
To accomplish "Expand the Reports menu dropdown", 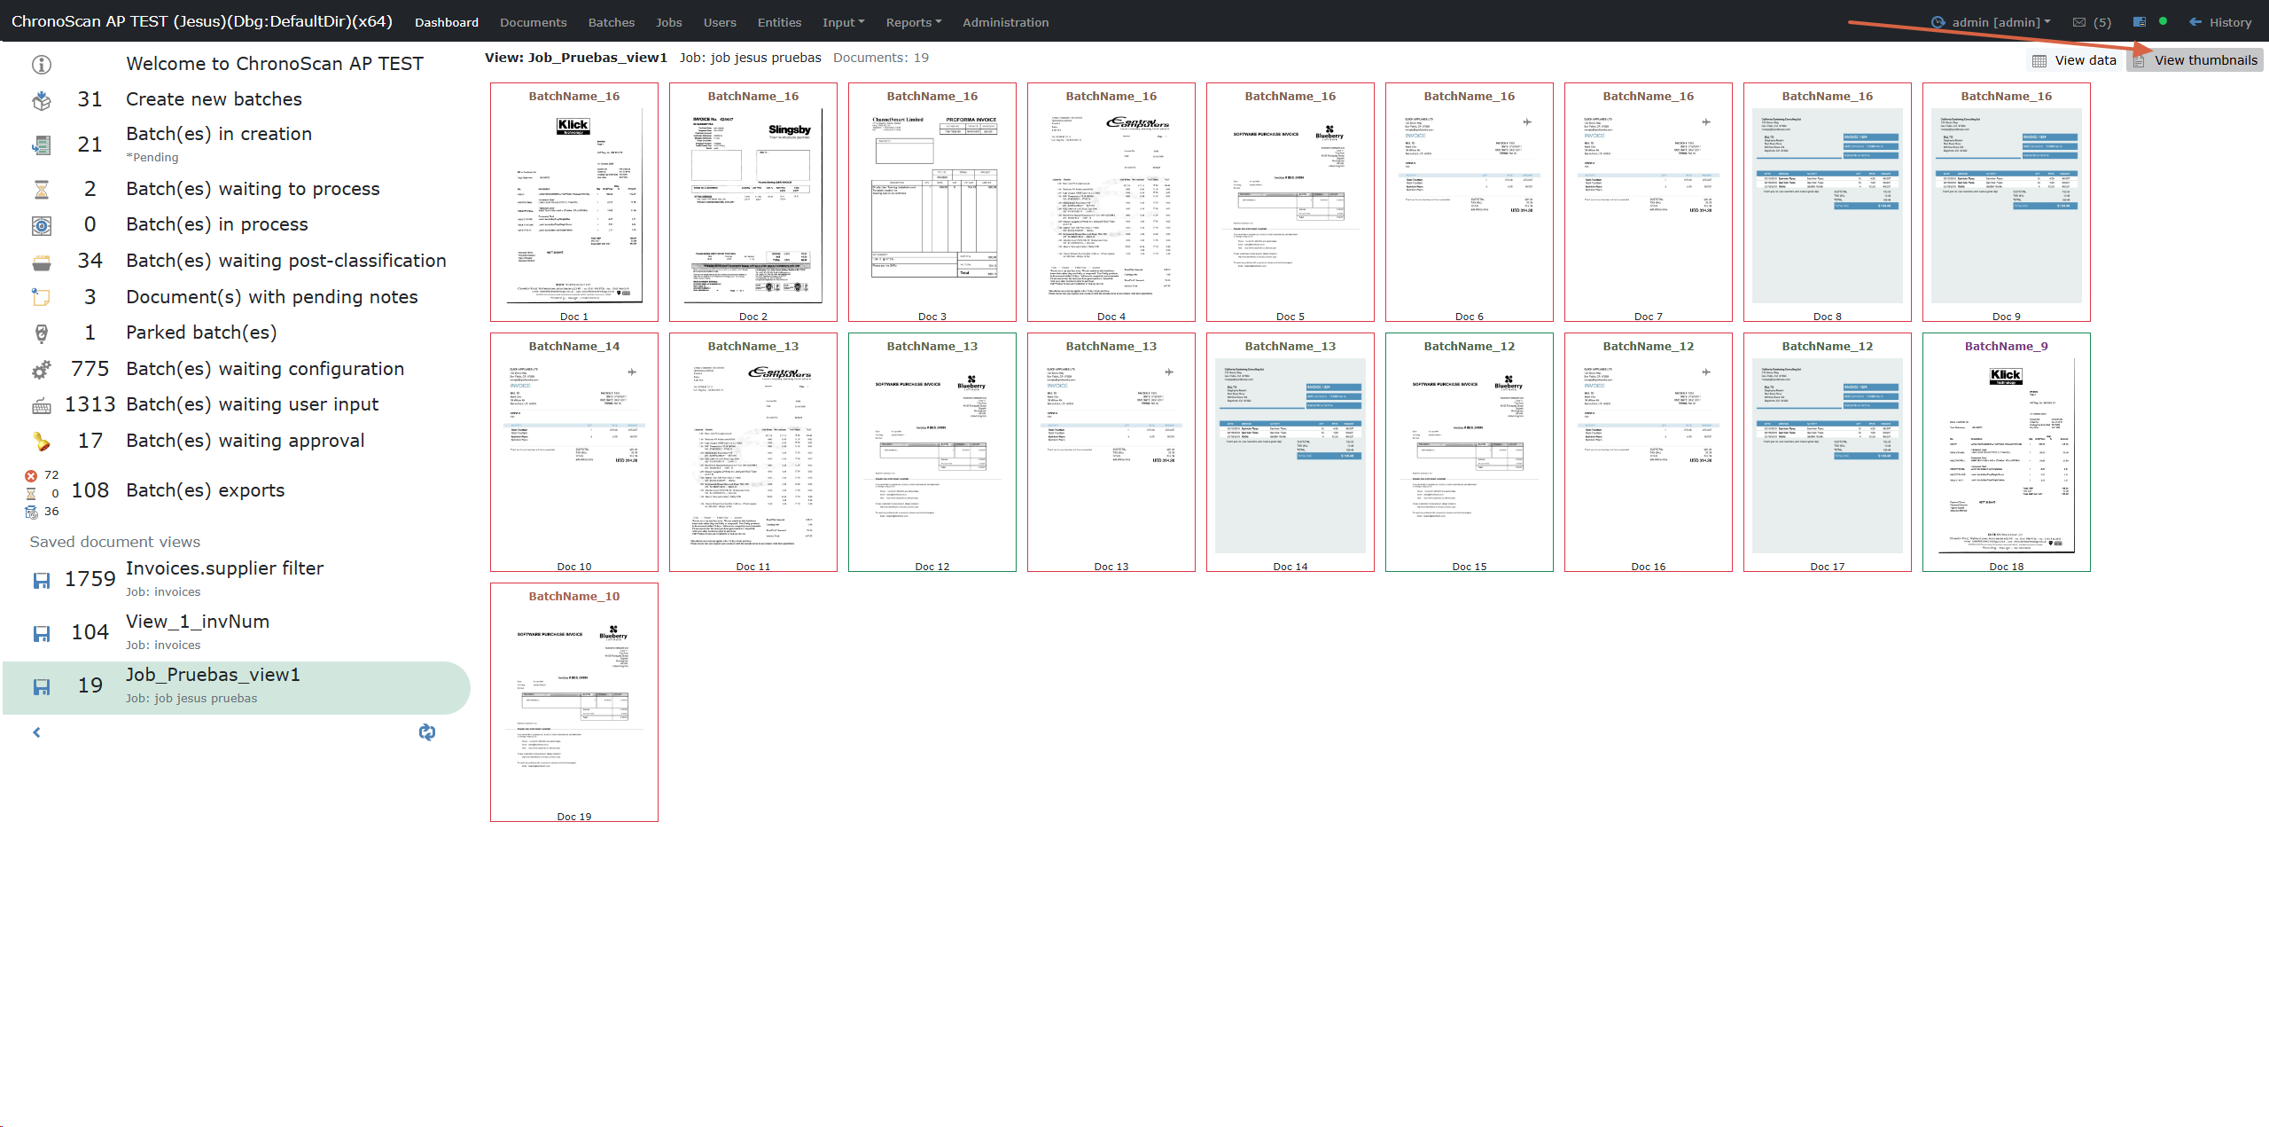I will click(x=913, y=23).
